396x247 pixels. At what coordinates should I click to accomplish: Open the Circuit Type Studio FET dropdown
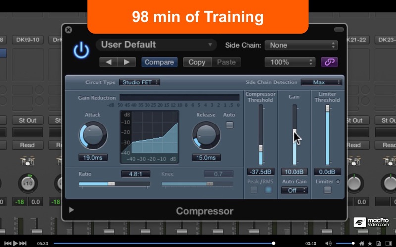pos(140,82)
